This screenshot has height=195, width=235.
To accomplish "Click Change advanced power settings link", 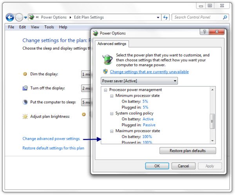I will tap(51, 139).
